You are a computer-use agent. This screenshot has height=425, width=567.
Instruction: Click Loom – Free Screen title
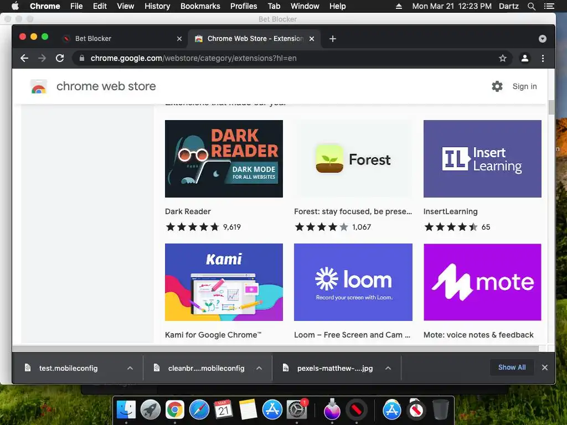pos(352,335)
